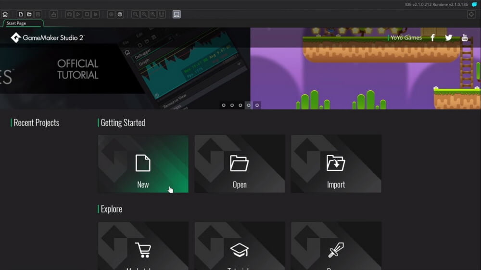The width and height of the screenshot is (481, 270).
Task: Click the IDE v2.1.0.212 version text
Action: [x=437, y=5]
